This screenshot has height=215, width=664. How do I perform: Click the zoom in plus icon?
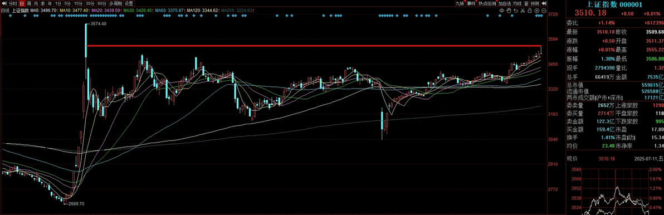tap(537, 10)
